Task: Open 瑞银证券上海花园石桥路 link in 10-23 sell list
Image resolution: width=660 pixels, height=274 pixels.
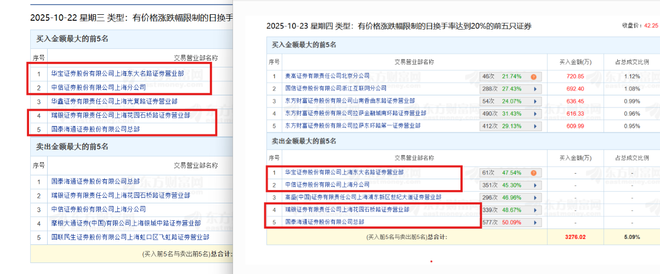Action: point(347,210)
